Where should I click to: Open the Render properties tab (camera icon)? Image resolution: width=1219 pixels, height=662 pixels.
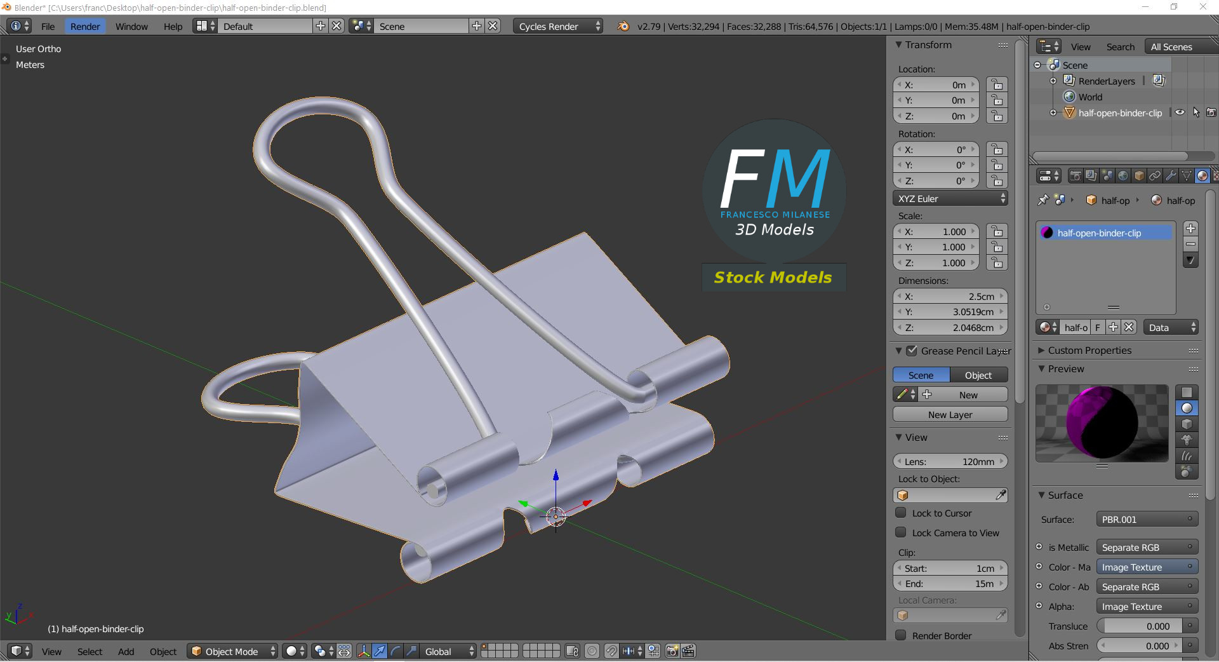(x=1076, y=176)
